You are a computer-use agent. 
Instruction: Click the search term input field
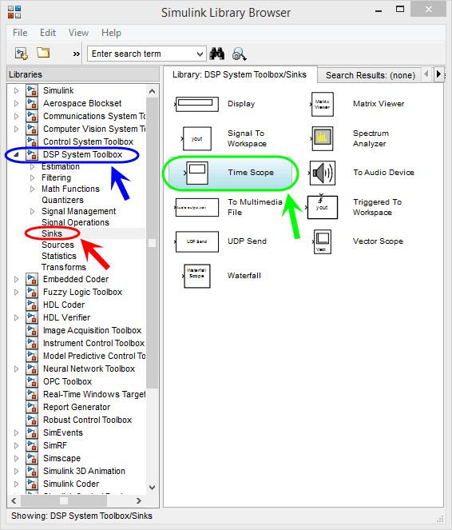[142, 54]
